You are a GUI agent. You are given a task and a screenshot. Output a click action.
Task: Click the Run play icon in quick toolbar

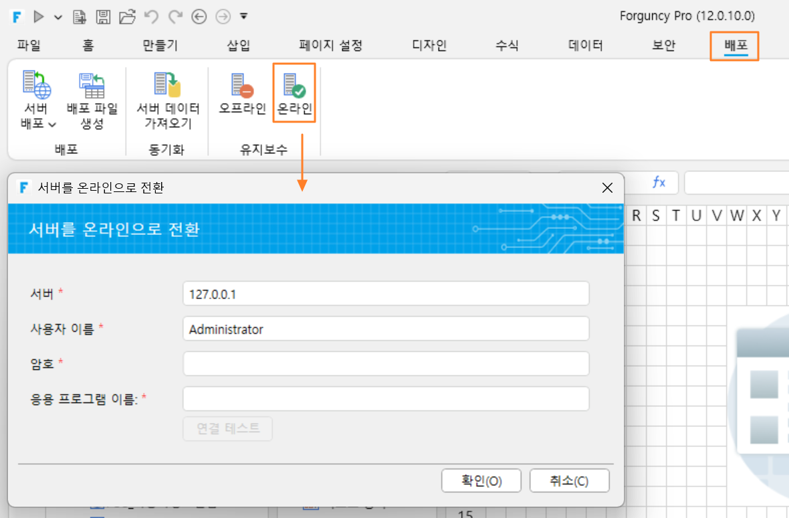point(38,17)
